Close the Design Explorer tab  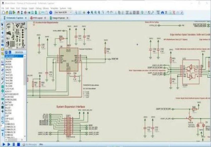67,18
